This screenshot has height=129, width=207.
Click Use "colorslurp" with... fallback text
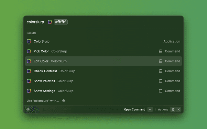click(43, 101)
